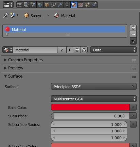Add a new material slot with the plus button
The image size is (140, 147).
coord(133,28)
